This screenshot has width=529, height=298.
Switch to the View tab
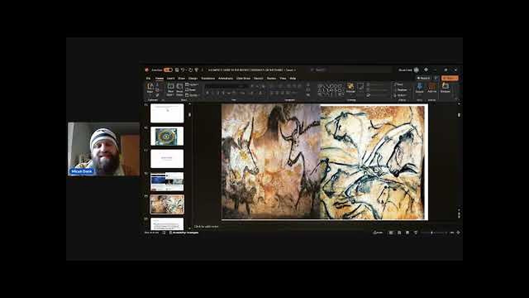(x=283, y=78)
